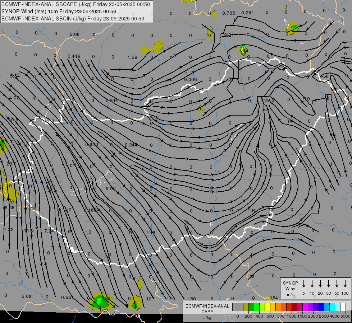
Task: Click the wind arrow above the 5 m/s label
Action: 303,284
